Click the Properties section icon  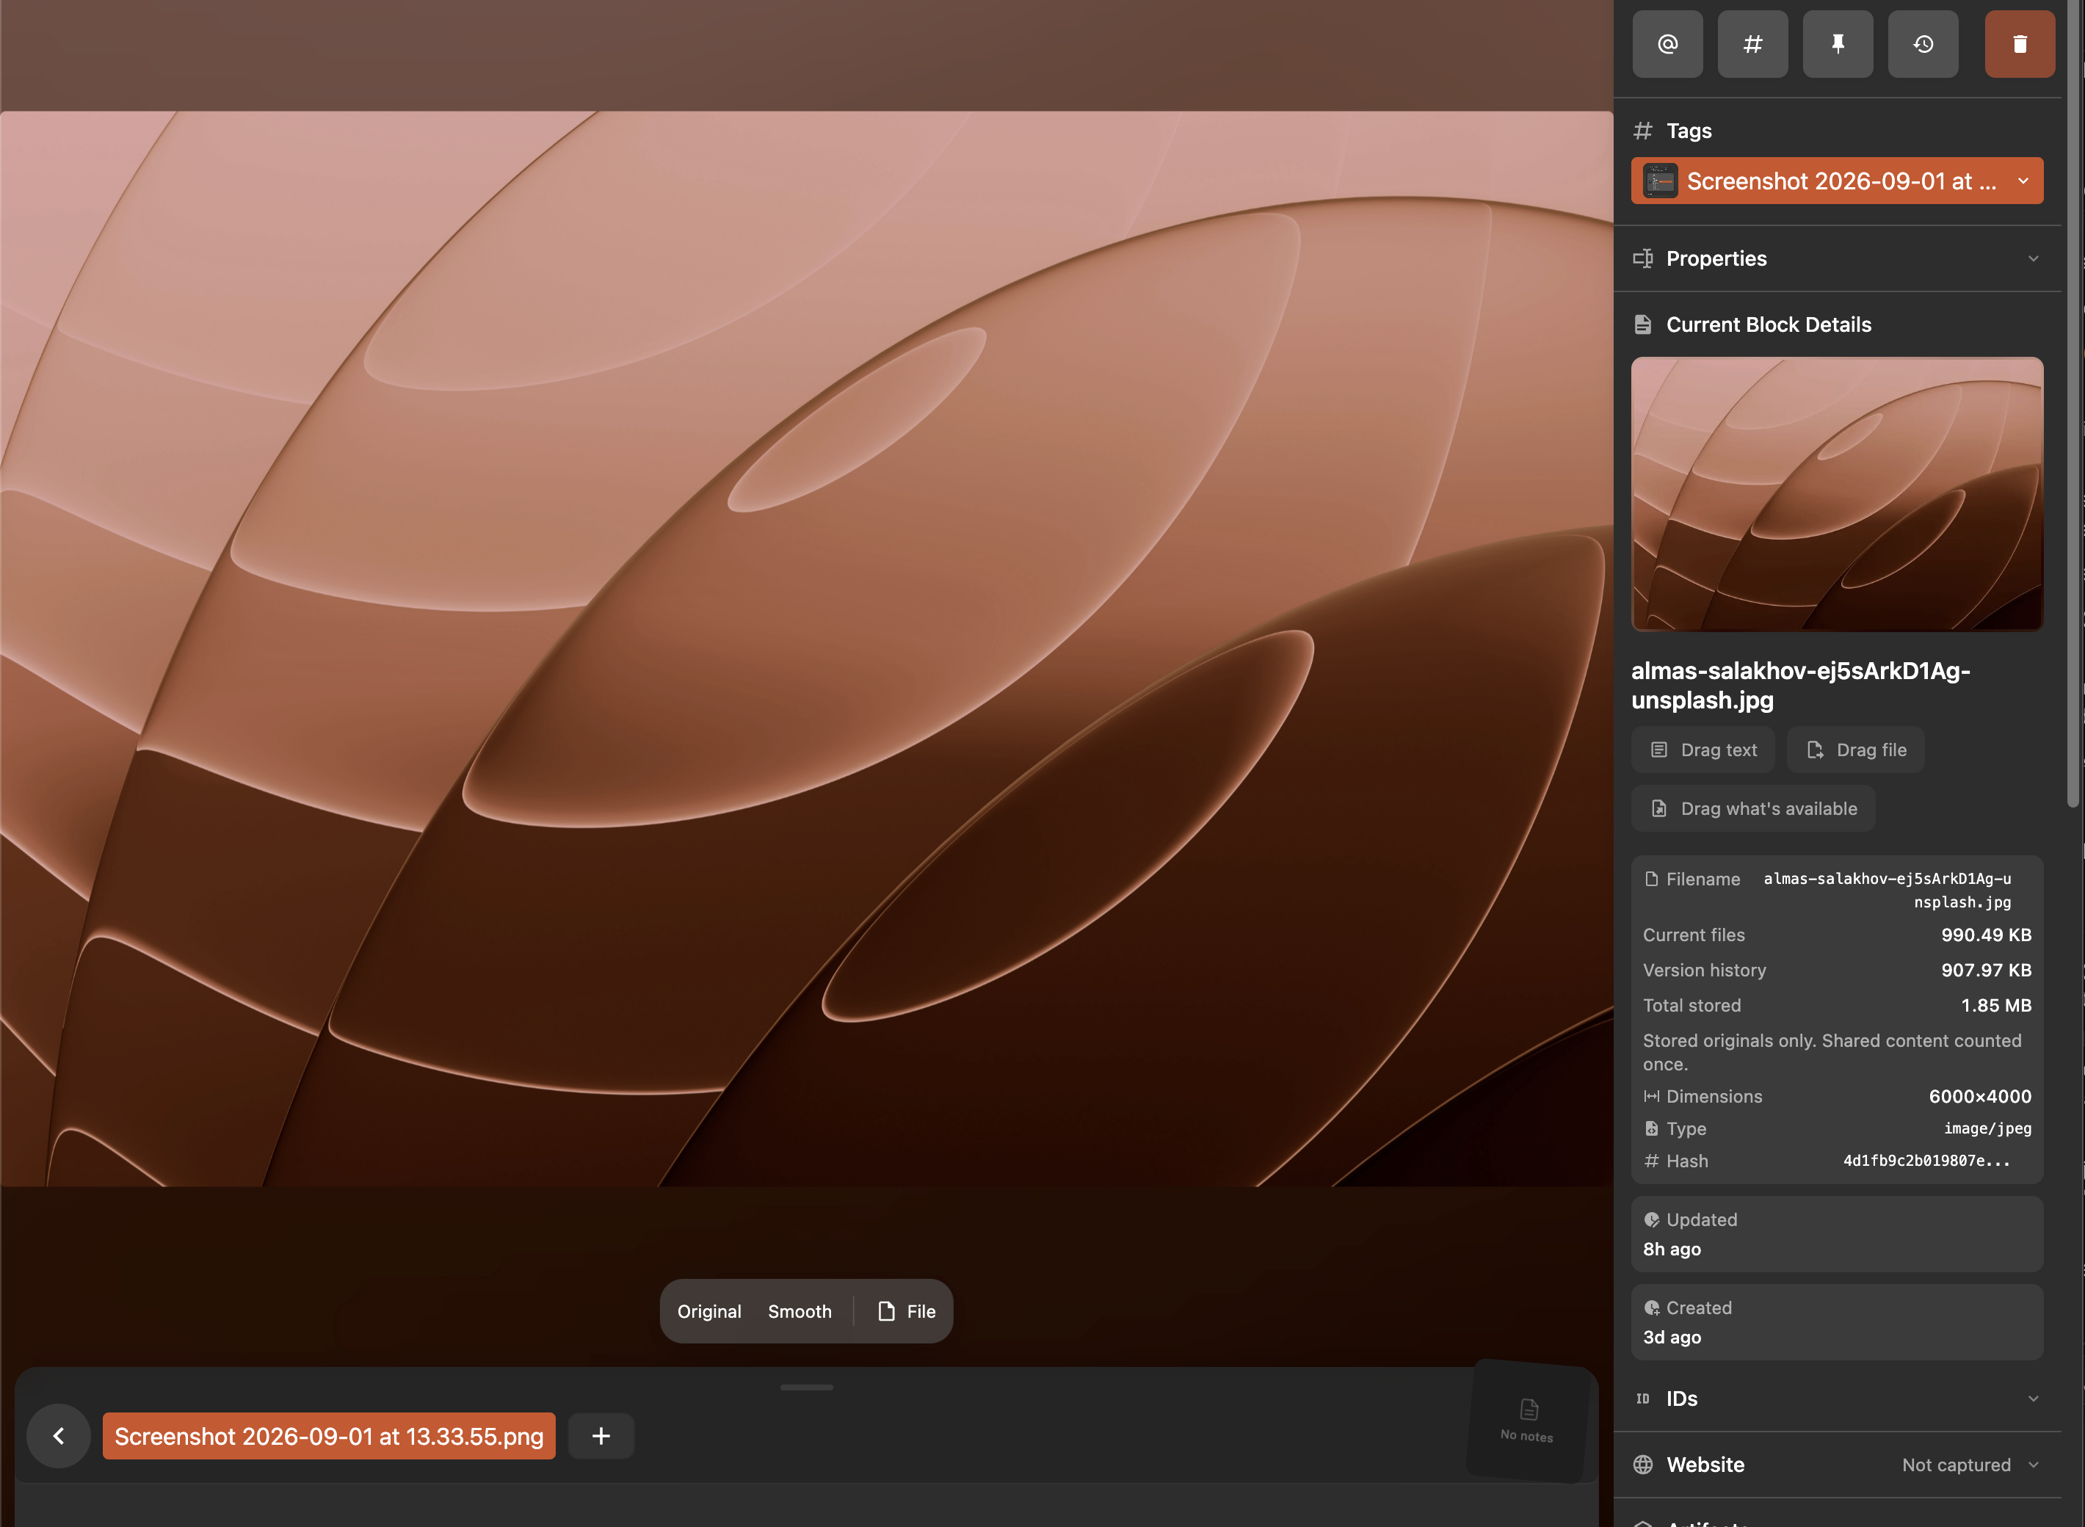point(1642,258)
